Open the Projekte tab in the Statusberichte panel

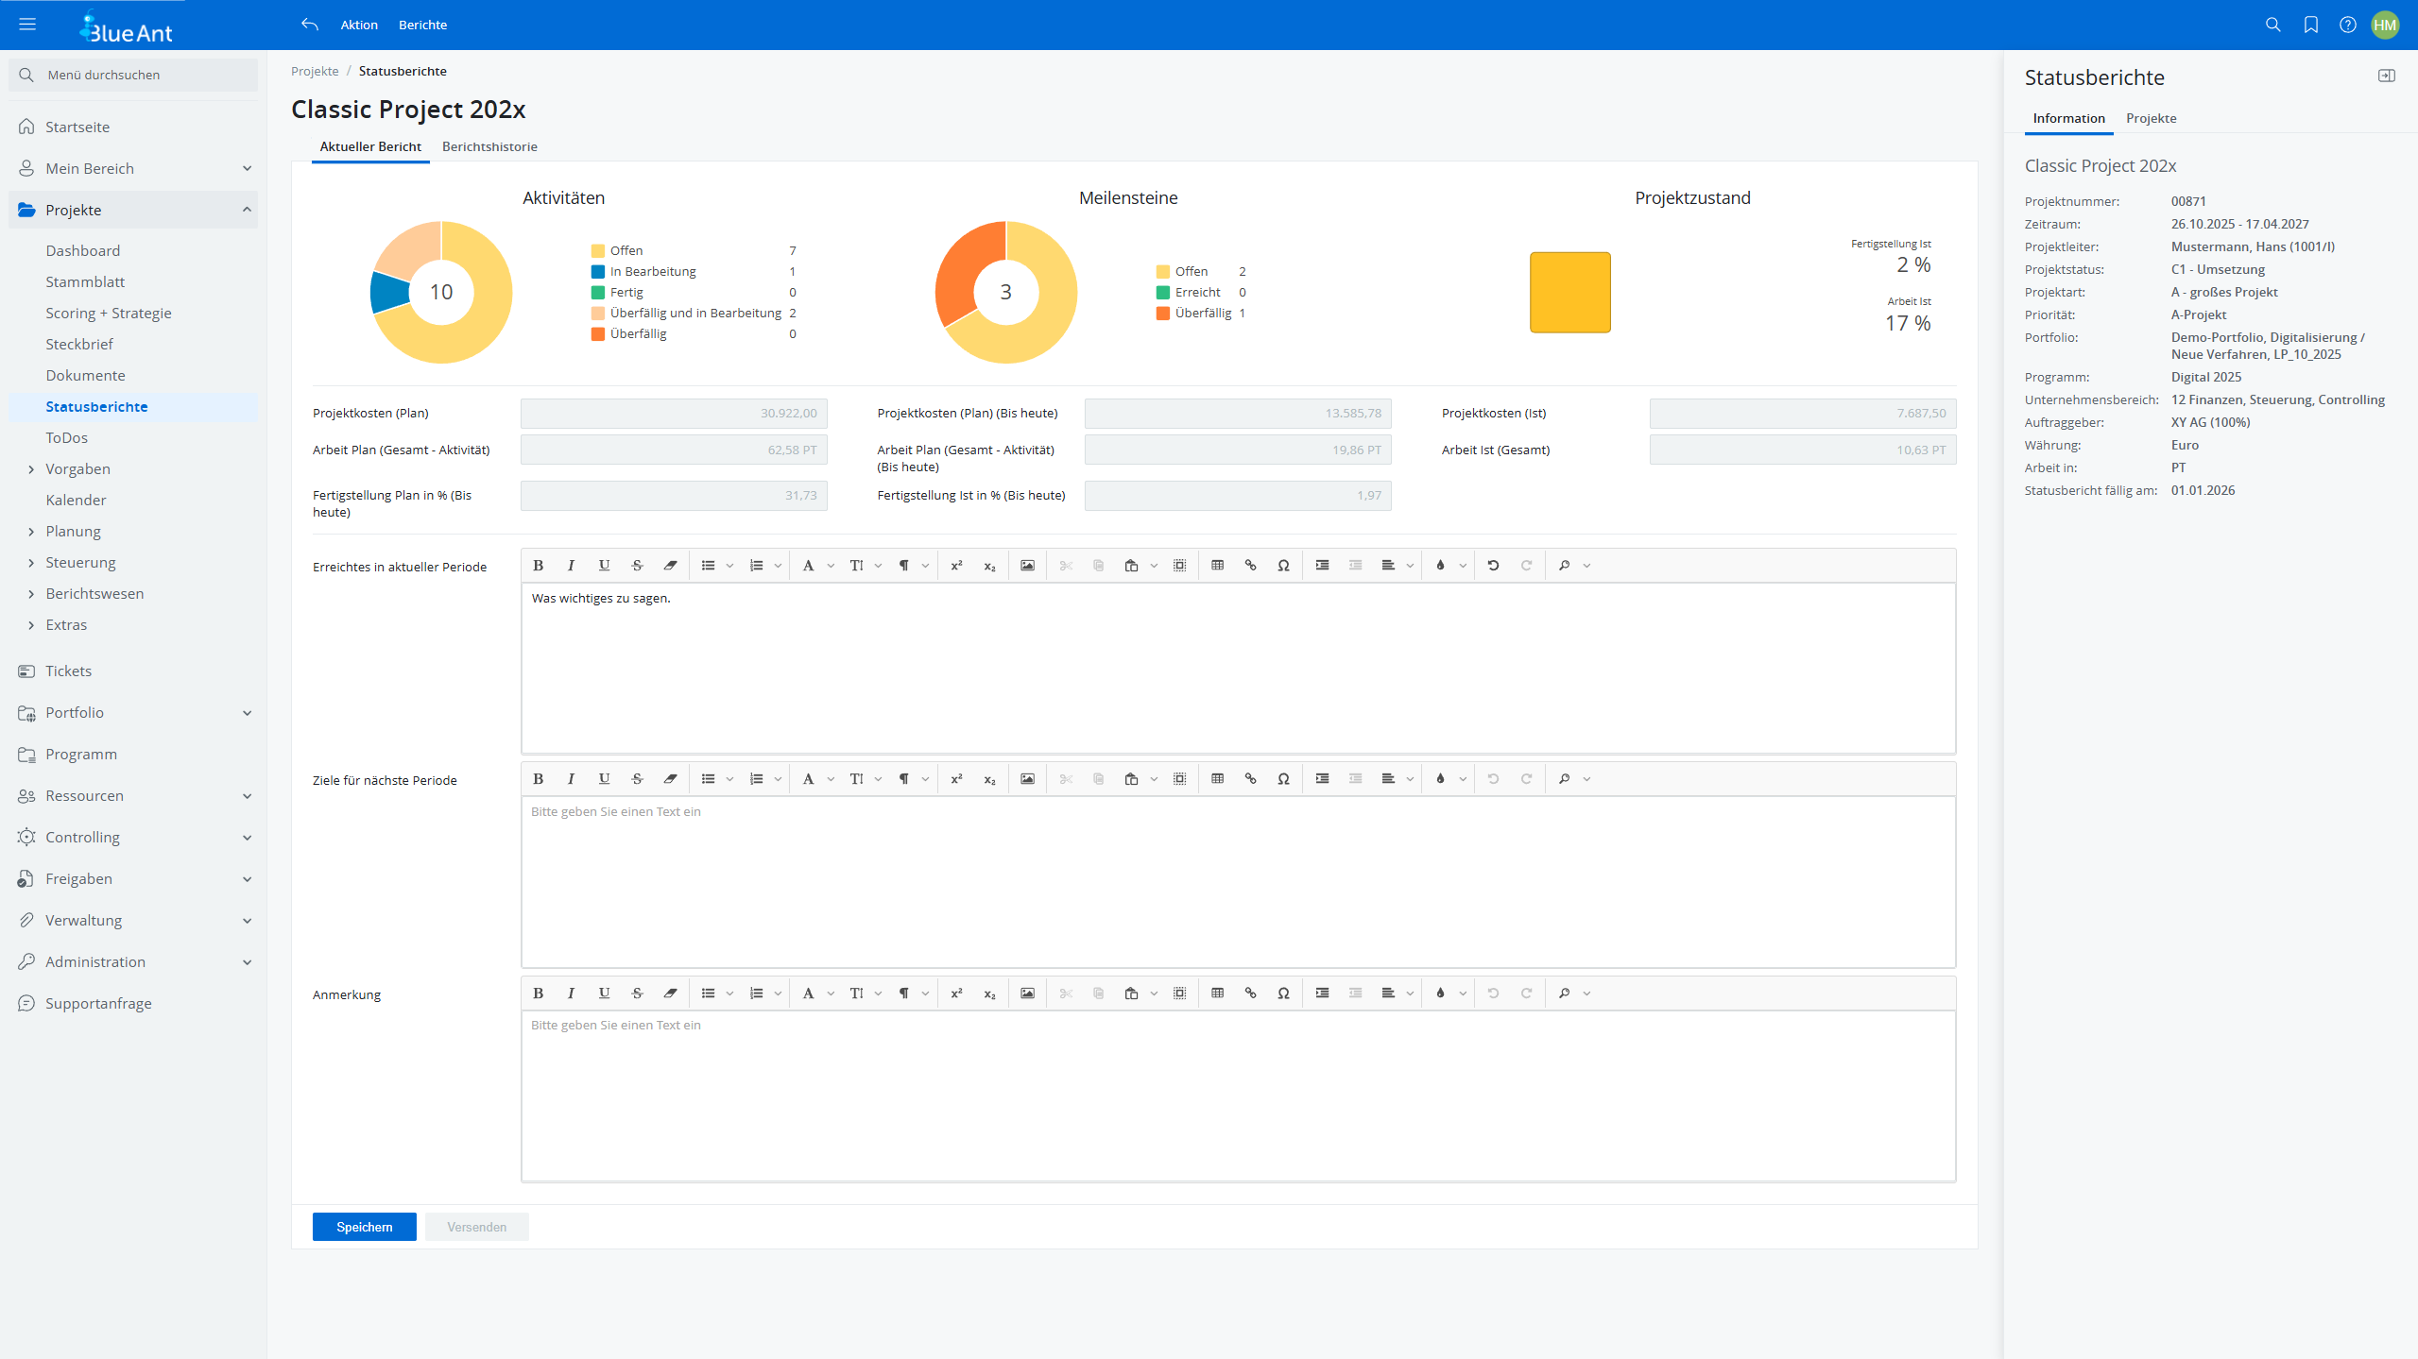(2151, 117)
